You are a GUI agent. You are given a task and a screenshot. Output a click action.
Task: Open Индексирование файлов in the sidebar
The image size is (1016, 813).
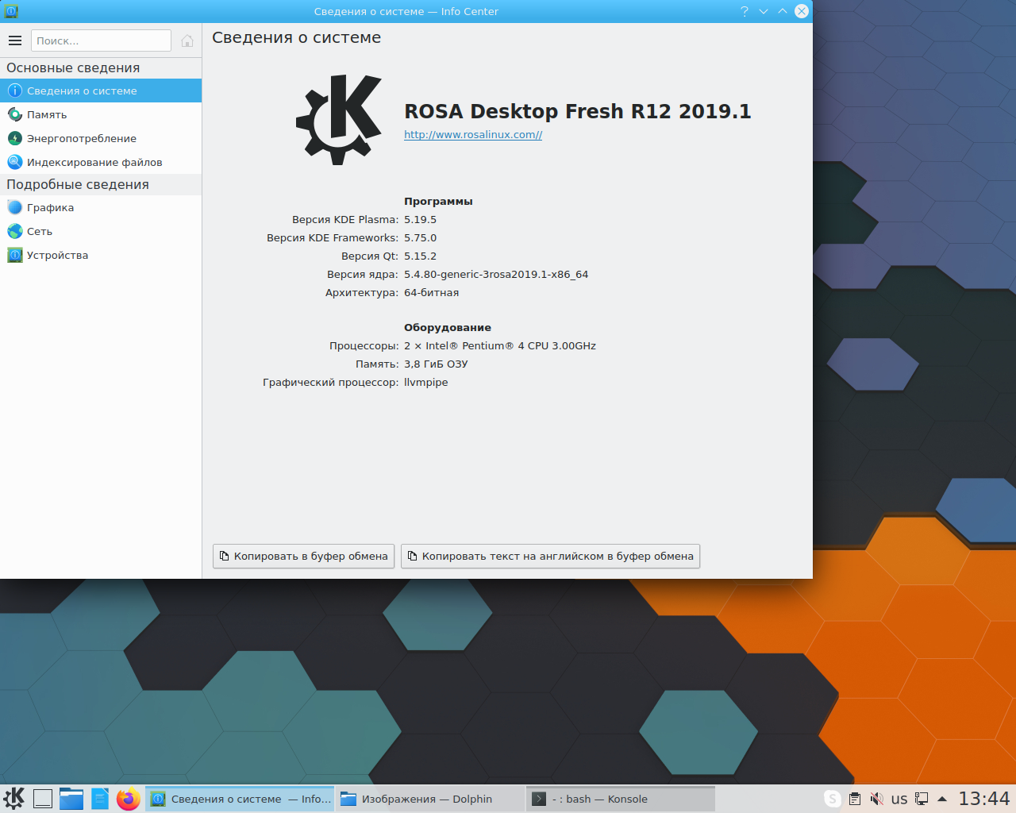click(101, 162)
